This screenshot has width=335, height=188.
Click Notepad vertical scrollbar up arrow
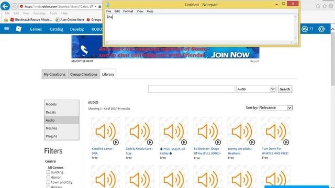tap(296, 17)
